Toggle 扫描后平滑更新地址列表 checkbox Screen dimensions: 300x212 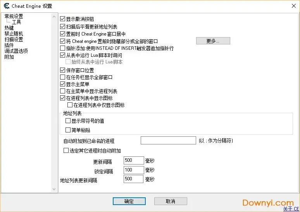coord(62,27)
